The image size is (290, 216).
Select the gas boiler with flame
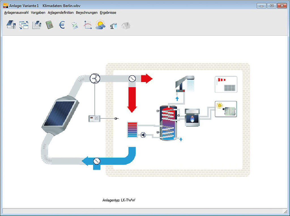pyautogui.click(x=192, y=118)
